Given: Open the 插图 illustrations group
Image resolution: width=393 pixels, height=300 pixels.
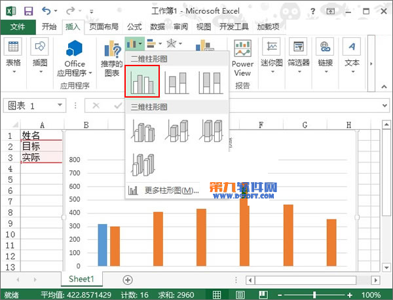Looking at the screenshot, I should (40, 56).
